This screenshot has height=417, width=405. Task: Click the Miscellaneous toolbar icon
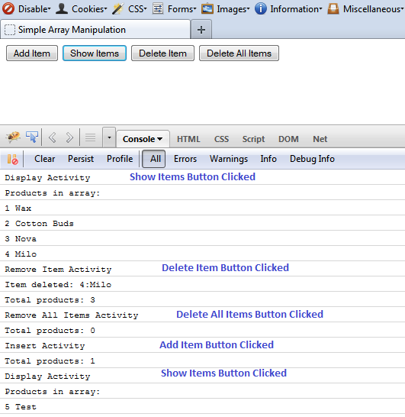pyautogui.click(x=333, y=8)
